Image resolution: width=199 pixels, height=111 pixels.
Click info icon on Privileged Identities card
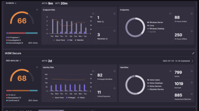click(114, 71)
